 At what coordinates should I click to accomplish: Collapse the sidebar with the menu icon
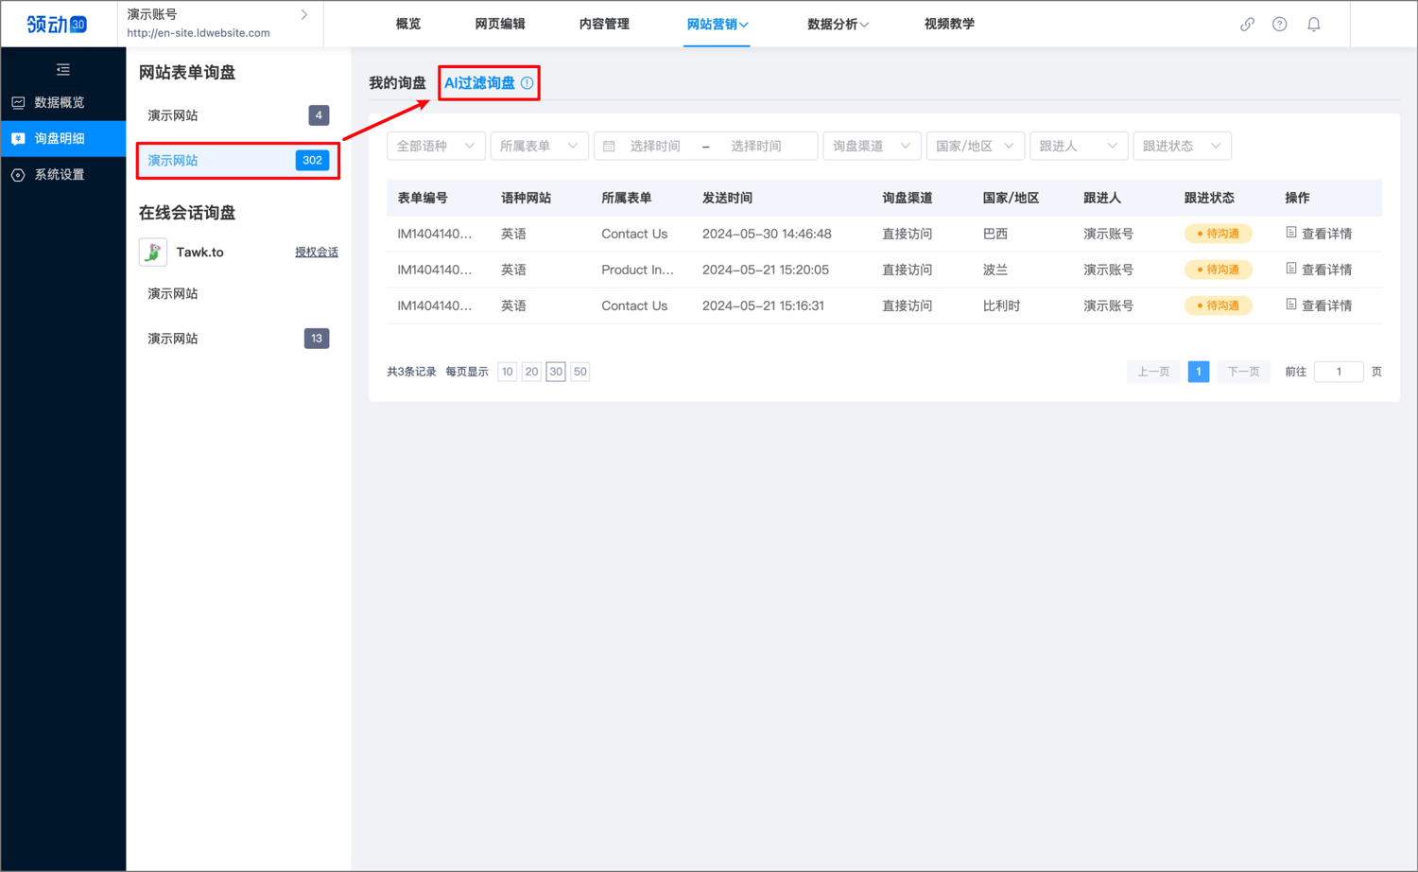coord(63,69)
